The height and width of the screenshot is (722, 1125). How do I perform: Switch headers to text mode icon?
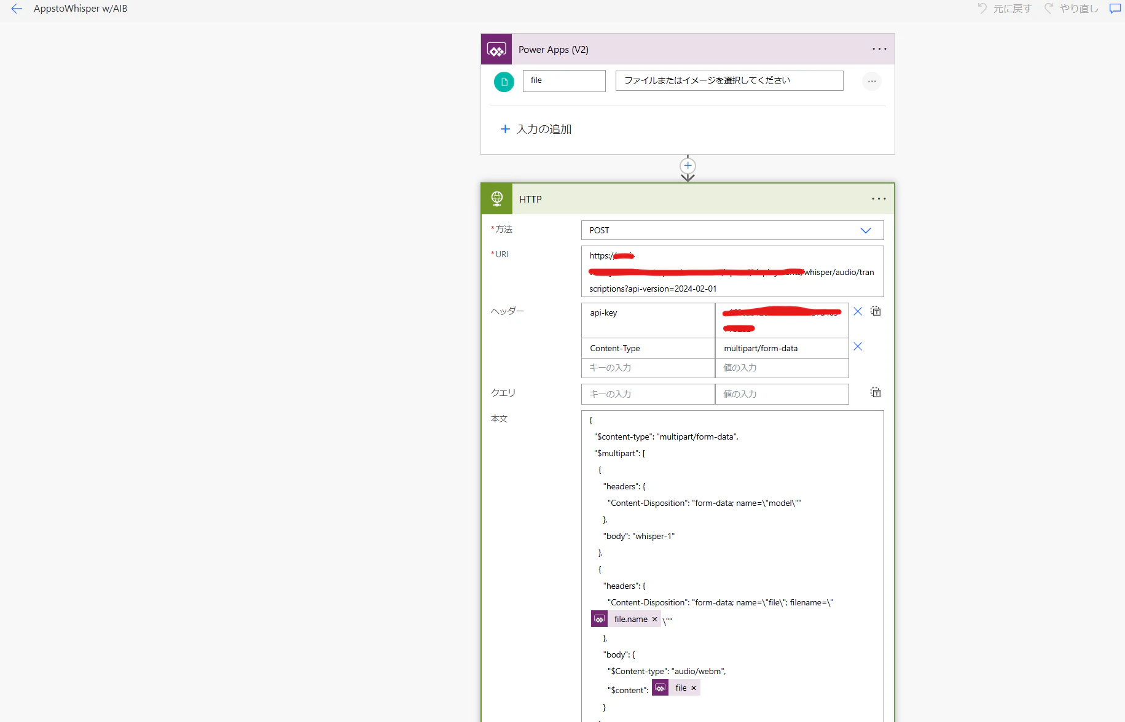tap(876, 311)
